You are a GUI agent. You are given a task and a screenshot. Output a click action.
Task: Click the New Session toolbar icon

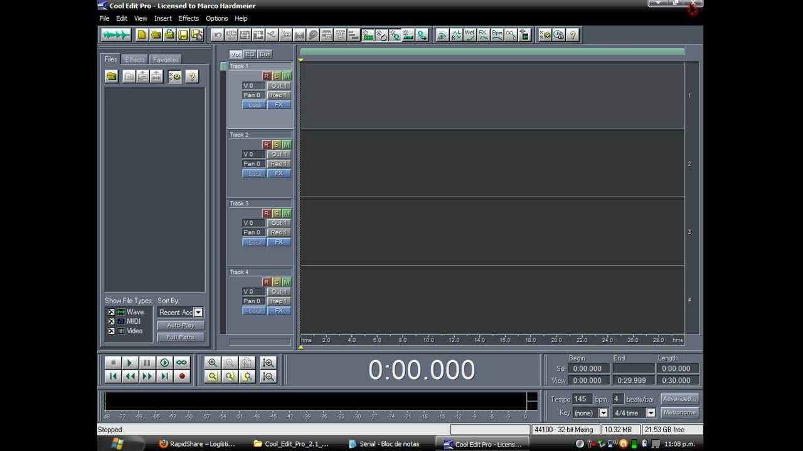(x=142, y=35)
